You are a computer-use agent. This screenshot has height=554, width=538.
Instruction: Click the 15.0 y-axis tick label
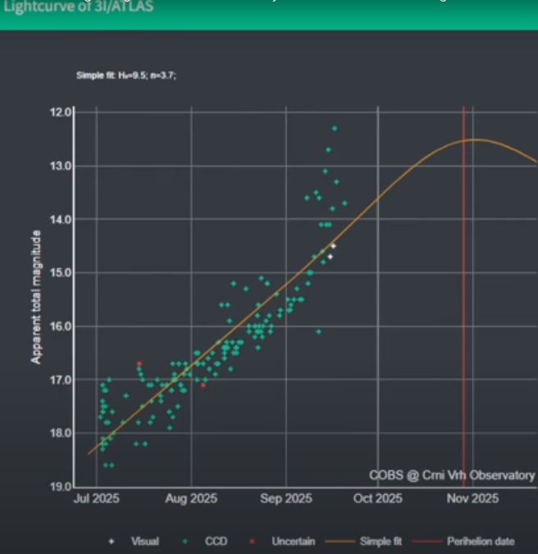[61, 272]
